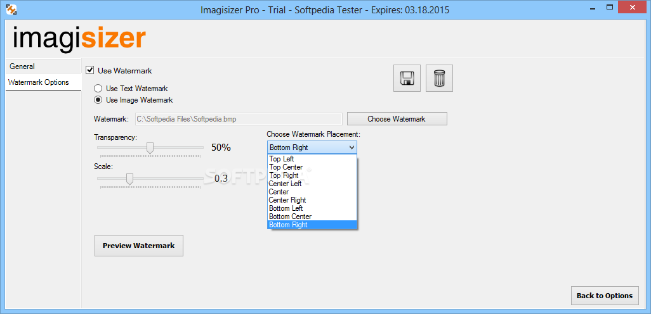Choose Bottom Left placement option
Screen dimensions: 651x314
point(312,208)
